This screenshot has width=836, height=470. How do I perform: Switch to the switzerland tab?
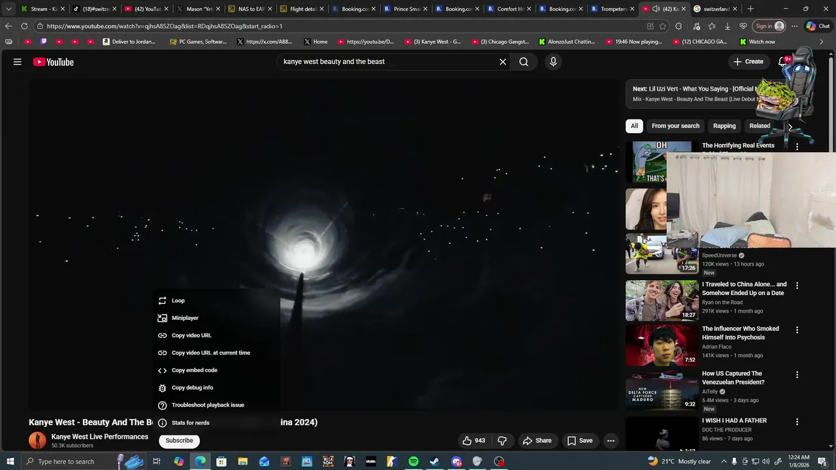point(716,9)
